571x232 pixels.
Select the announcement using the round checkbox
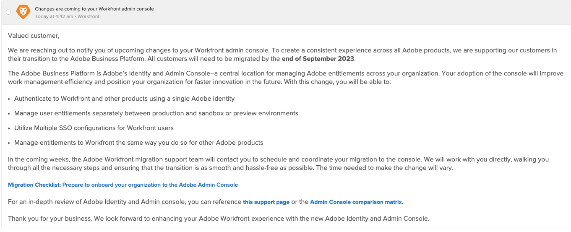[8, 13]
